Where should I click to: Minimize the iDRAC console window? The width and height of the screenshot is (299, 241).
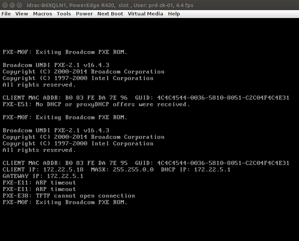click(12, 5)
